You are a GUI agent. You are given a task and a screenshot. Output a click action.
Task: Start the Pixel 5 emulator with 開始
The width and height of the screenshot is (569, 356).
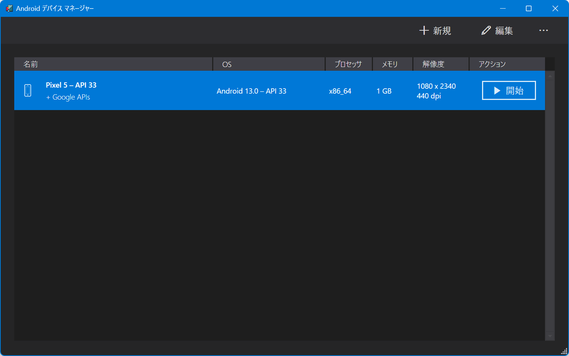(x=509, y=91)
